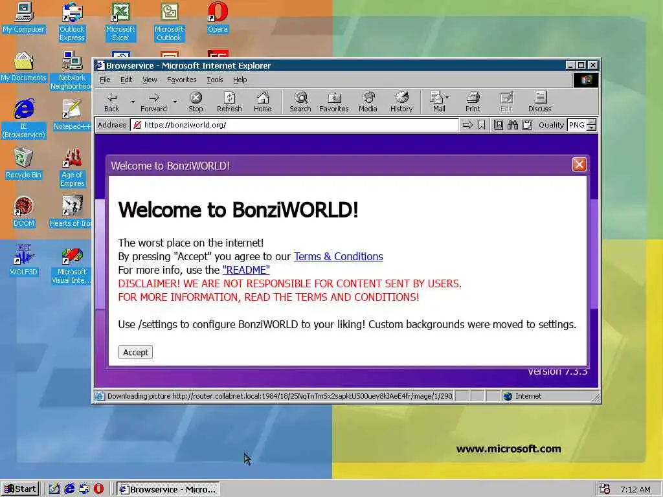663x497 pixels.
Task: Open the Terms & Conditions link
Action: (x=338, y=256)
